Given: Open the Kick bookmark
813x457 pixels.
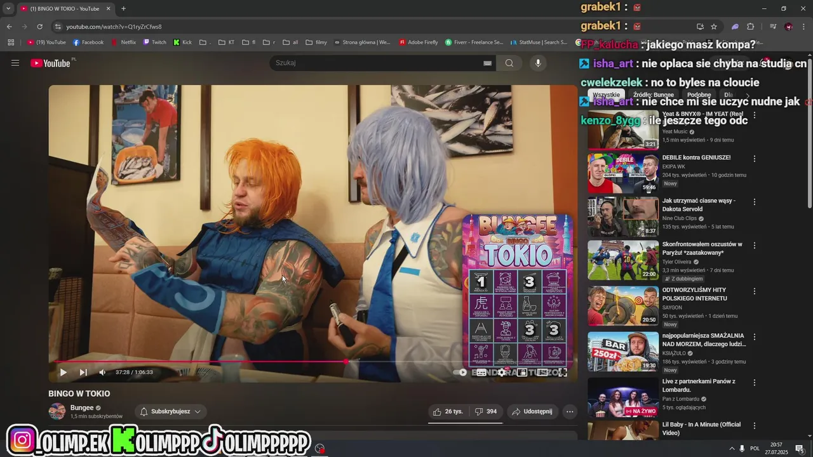Looking at the screenshot, I should [x=183, y=43].
